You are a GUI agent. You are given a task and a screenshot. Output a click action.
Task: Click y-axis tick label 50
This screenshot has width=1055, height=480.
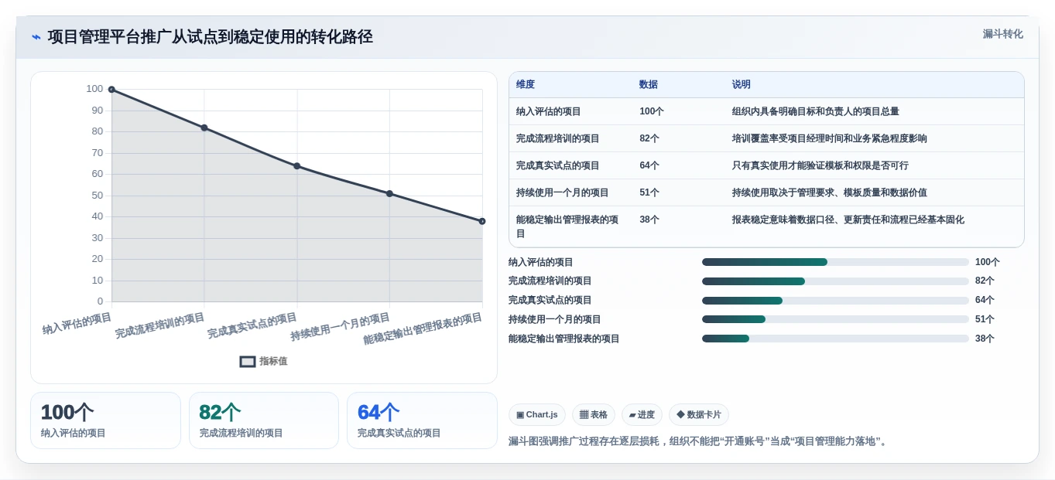98,196
